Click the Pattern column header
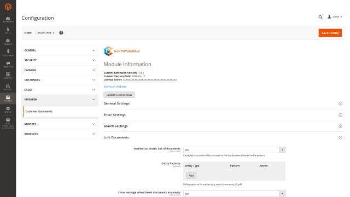 [235, 166]
